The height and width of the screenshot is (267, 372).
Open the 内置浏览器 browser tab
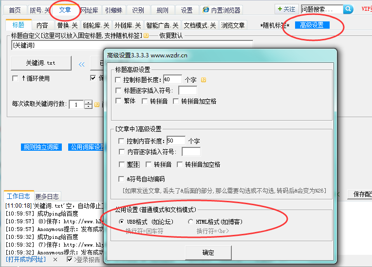click(221, 10)
